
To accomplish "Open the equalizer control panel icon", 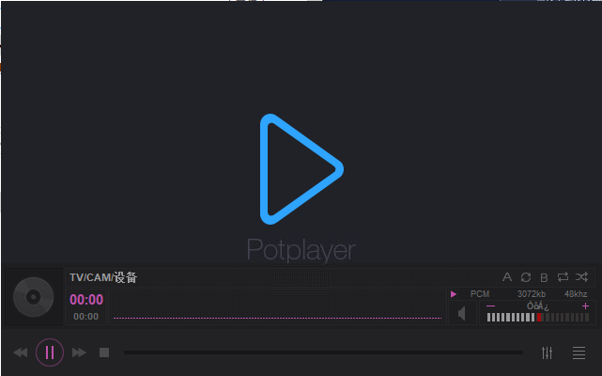I will (548, 352).
